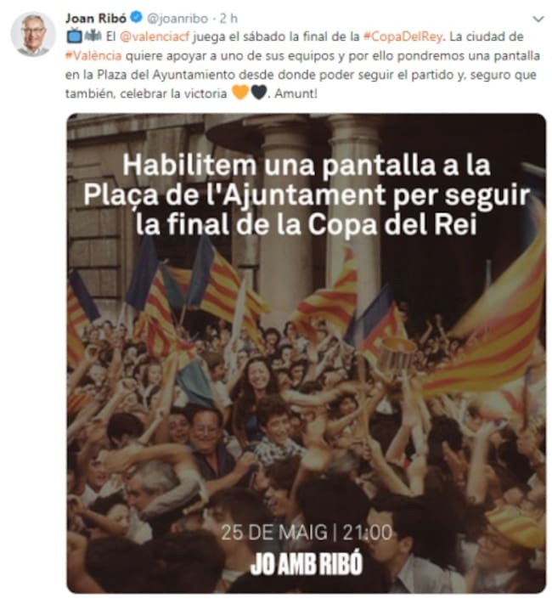This screenshot has width=552, height=604.
Task: Click the 'Amunt!' tweet text
Action: tap(296, 93)
